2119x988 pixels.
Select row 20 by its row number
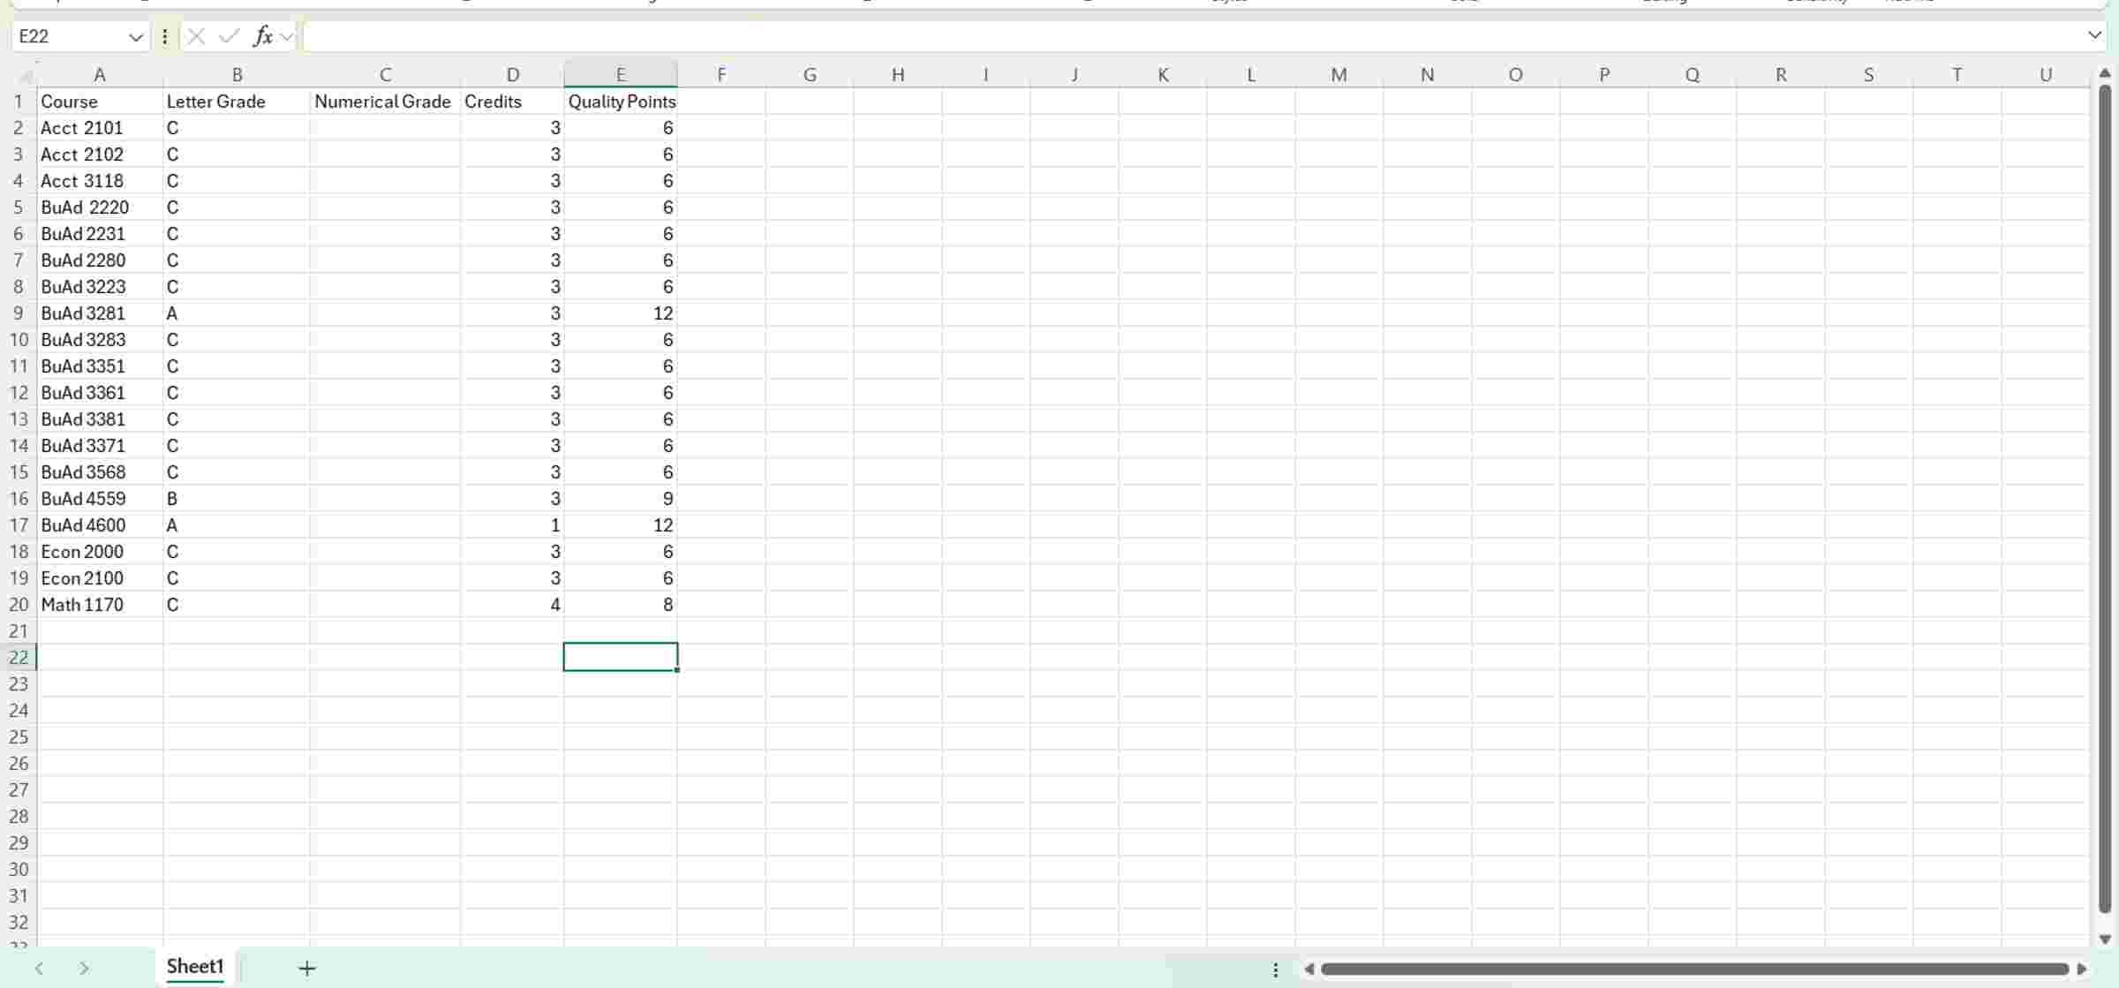[x=18, y=605]
